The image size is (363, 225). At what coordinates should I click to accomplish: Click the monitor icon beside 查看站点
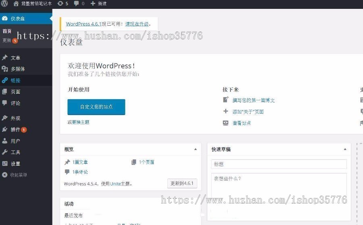pyautogui.click(x=226, y=123)
